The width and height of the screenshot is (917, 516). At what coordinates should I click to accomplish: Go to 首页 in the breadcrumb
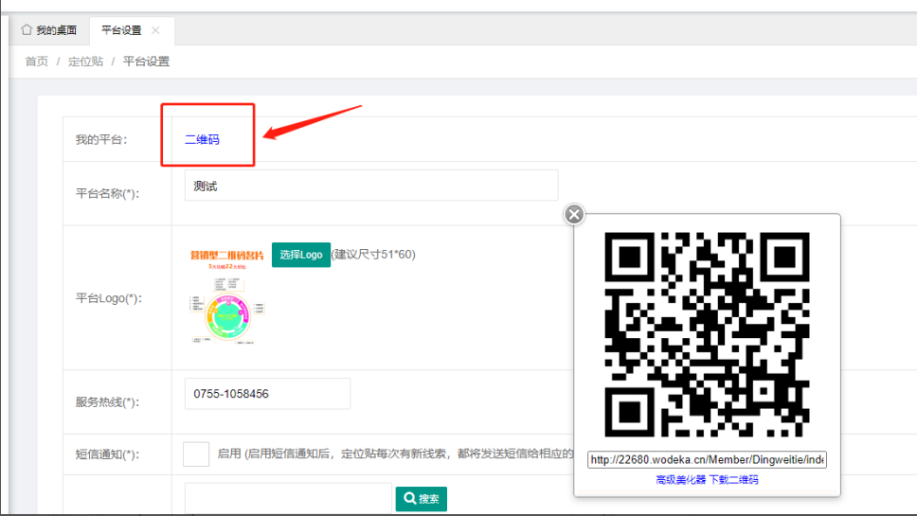[36, 62]
